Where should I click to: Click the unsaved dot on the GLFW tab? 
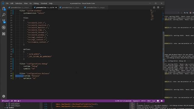click(x=56, y=8)
